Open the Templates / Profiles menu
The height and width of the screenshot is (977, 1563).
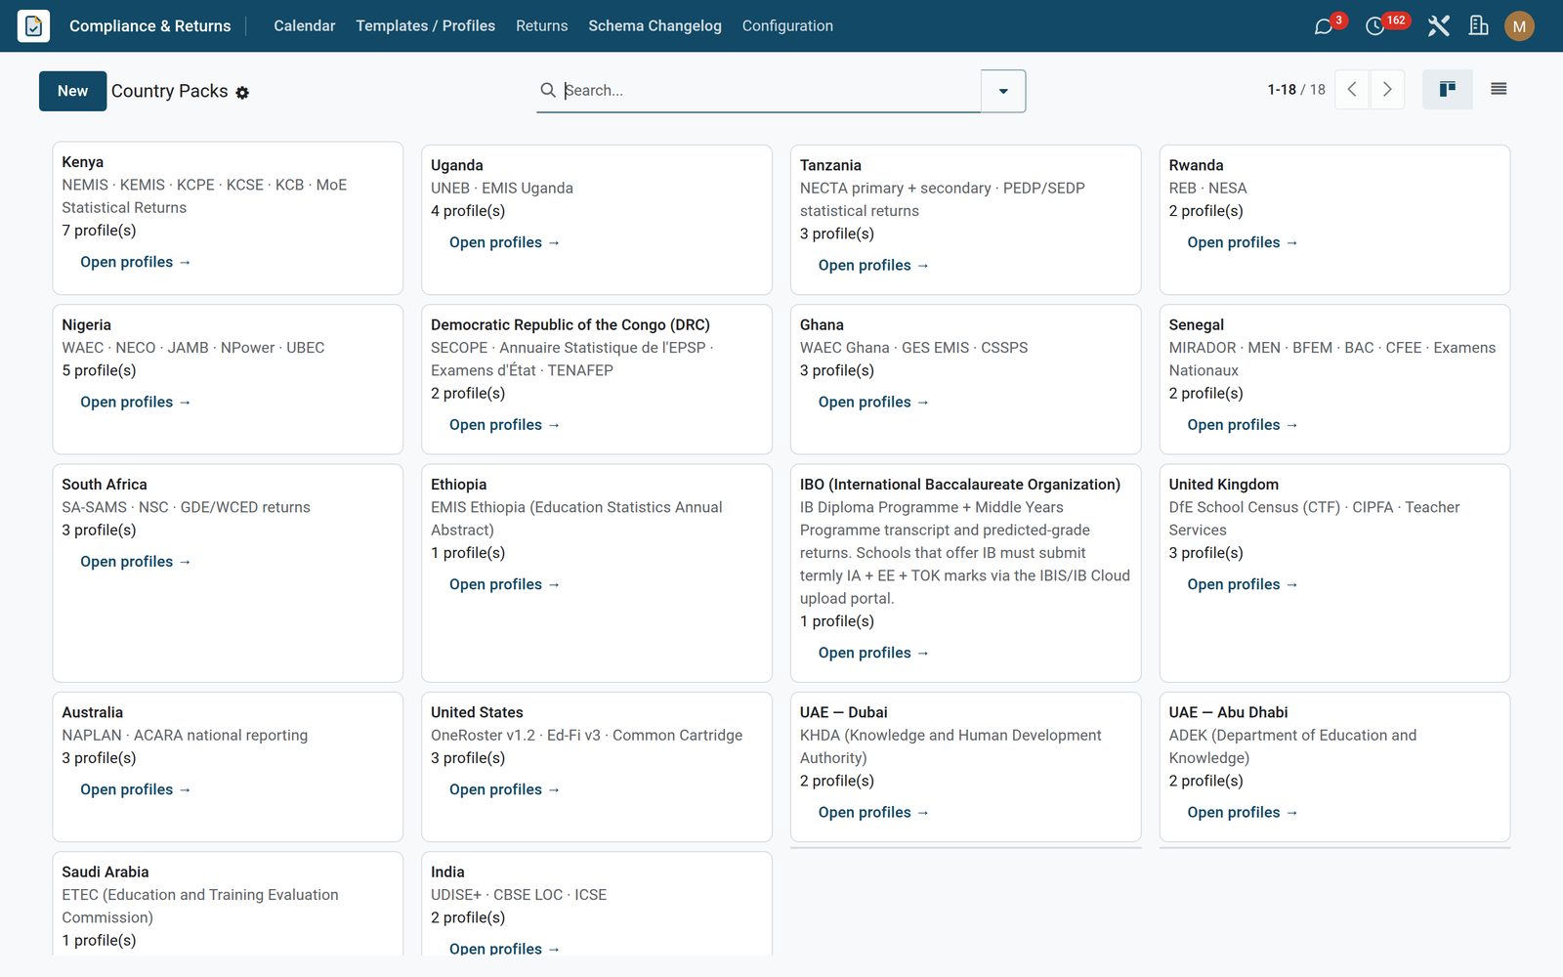[x=425, y=25]
